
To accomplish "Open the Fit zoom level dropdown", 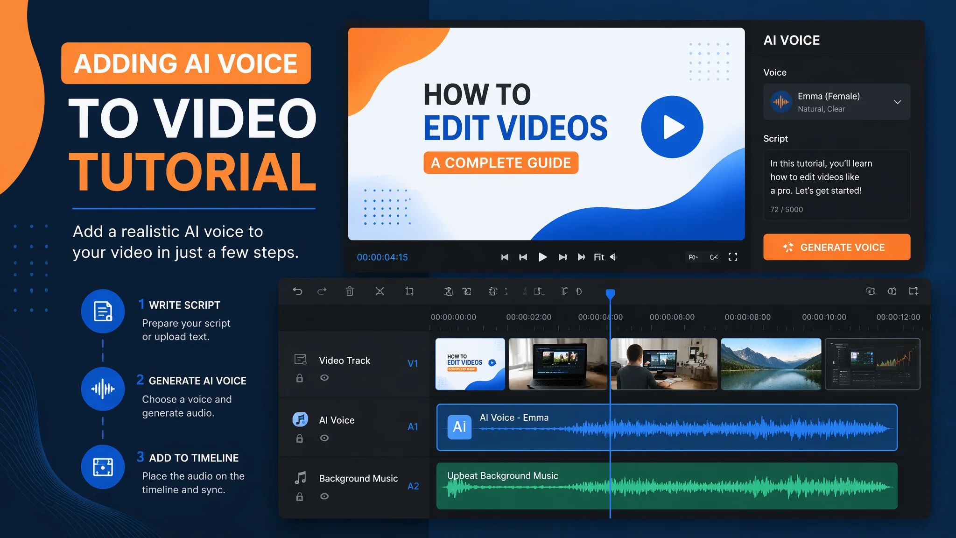I will pos(599,257).
